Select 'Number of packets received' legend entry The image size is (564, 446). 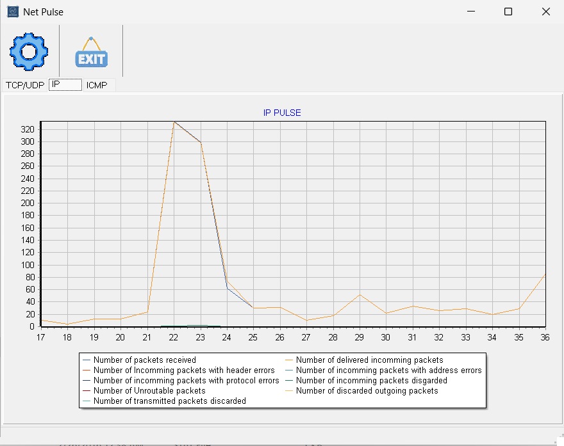click(144, 360)
